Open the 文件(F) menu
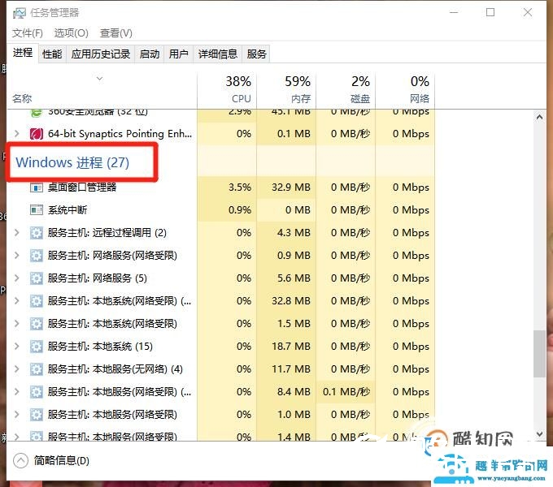 (28, 33)
